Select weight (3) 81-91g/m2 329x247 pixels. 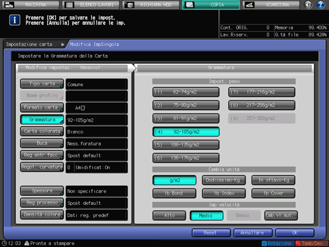[186, 118]
